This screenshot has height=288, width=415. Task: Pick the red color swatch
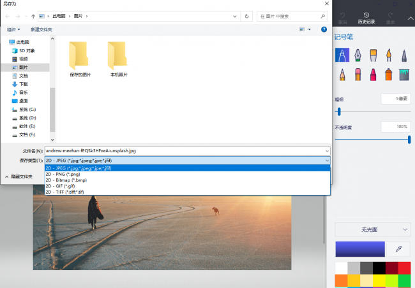(x=404, y=268)
